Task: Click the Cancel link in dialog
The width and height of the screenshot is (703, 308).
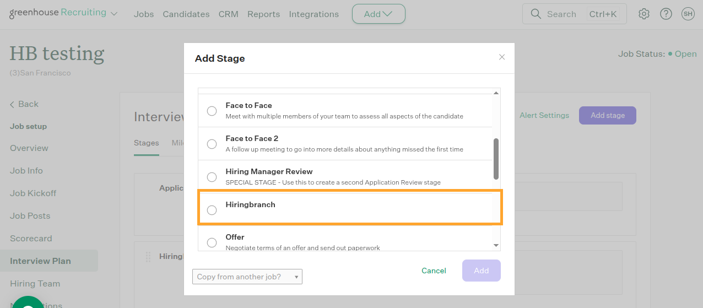Action: (434, 271)
